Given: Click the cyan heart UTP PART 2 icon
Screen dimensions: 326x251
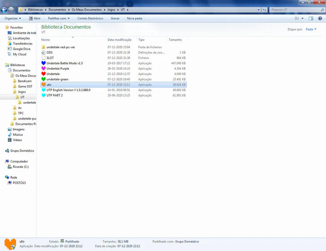Looking at the screenshot, I should pos(43,95).
